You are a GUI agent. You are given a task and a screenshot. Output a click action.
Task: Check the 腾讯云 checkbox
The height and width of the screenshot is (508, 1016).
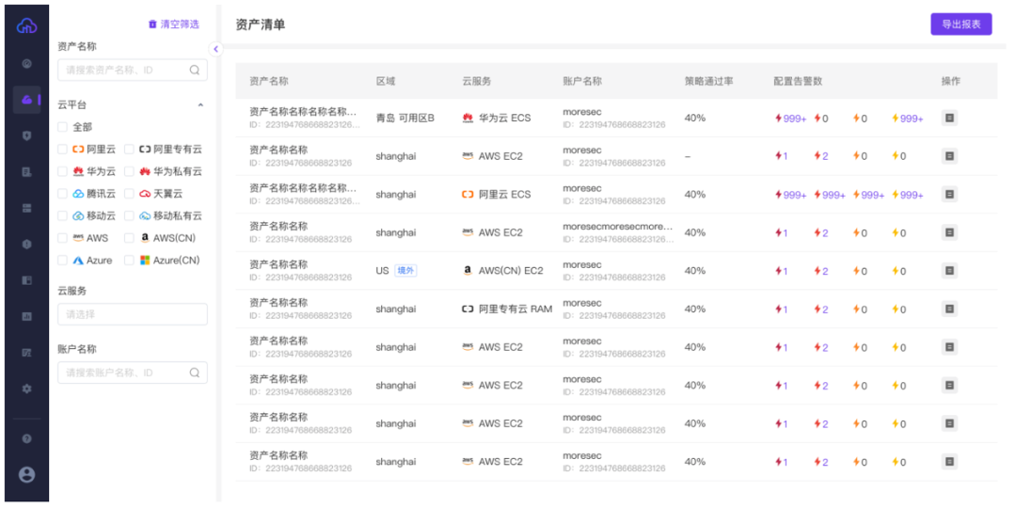62,193
